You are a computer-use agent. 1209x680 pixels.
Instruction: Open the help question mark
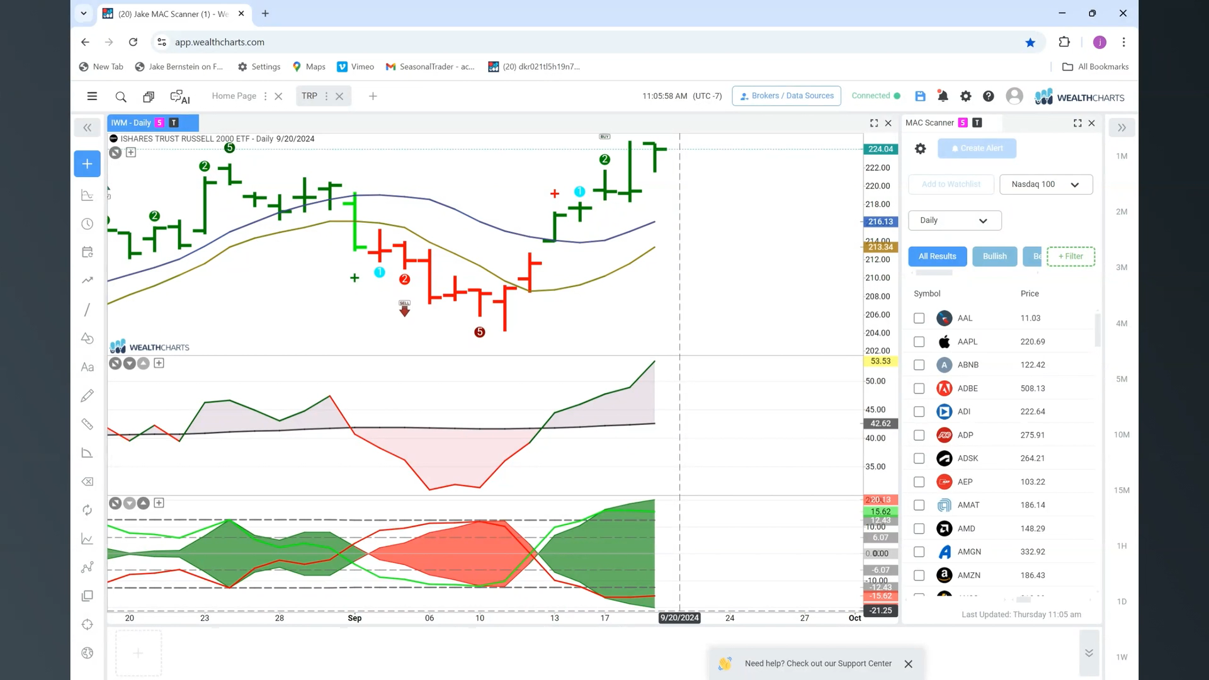coord(989,96)
